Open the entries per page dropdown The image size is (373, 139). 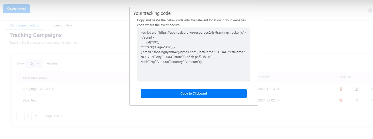(x=34, y=63)
